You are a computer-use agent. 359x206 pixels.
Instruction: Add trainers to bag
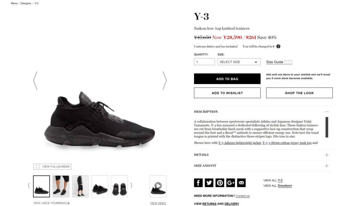(227, 79)
